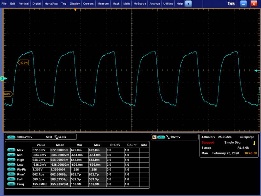The width and height of the screenshot is (261, 196).
Task: Open the Trig menu
Action: (x=64, y=4)
